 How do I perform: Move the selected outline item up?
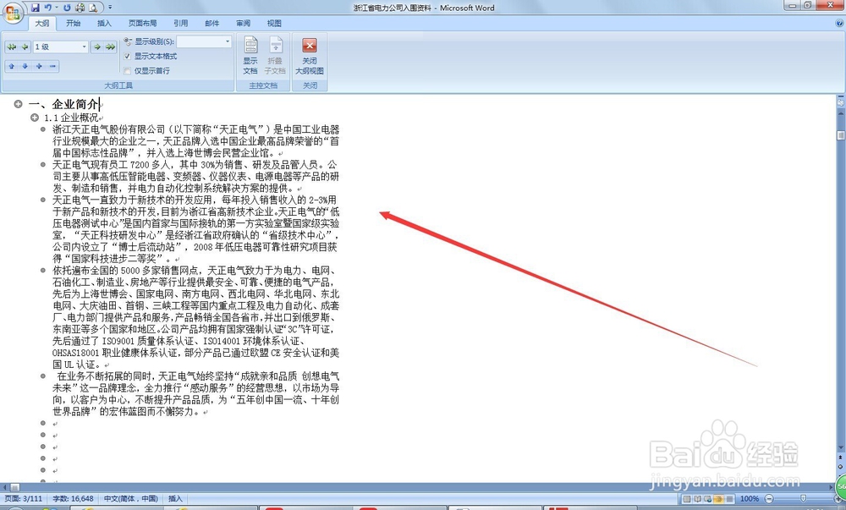coord(12,66)
